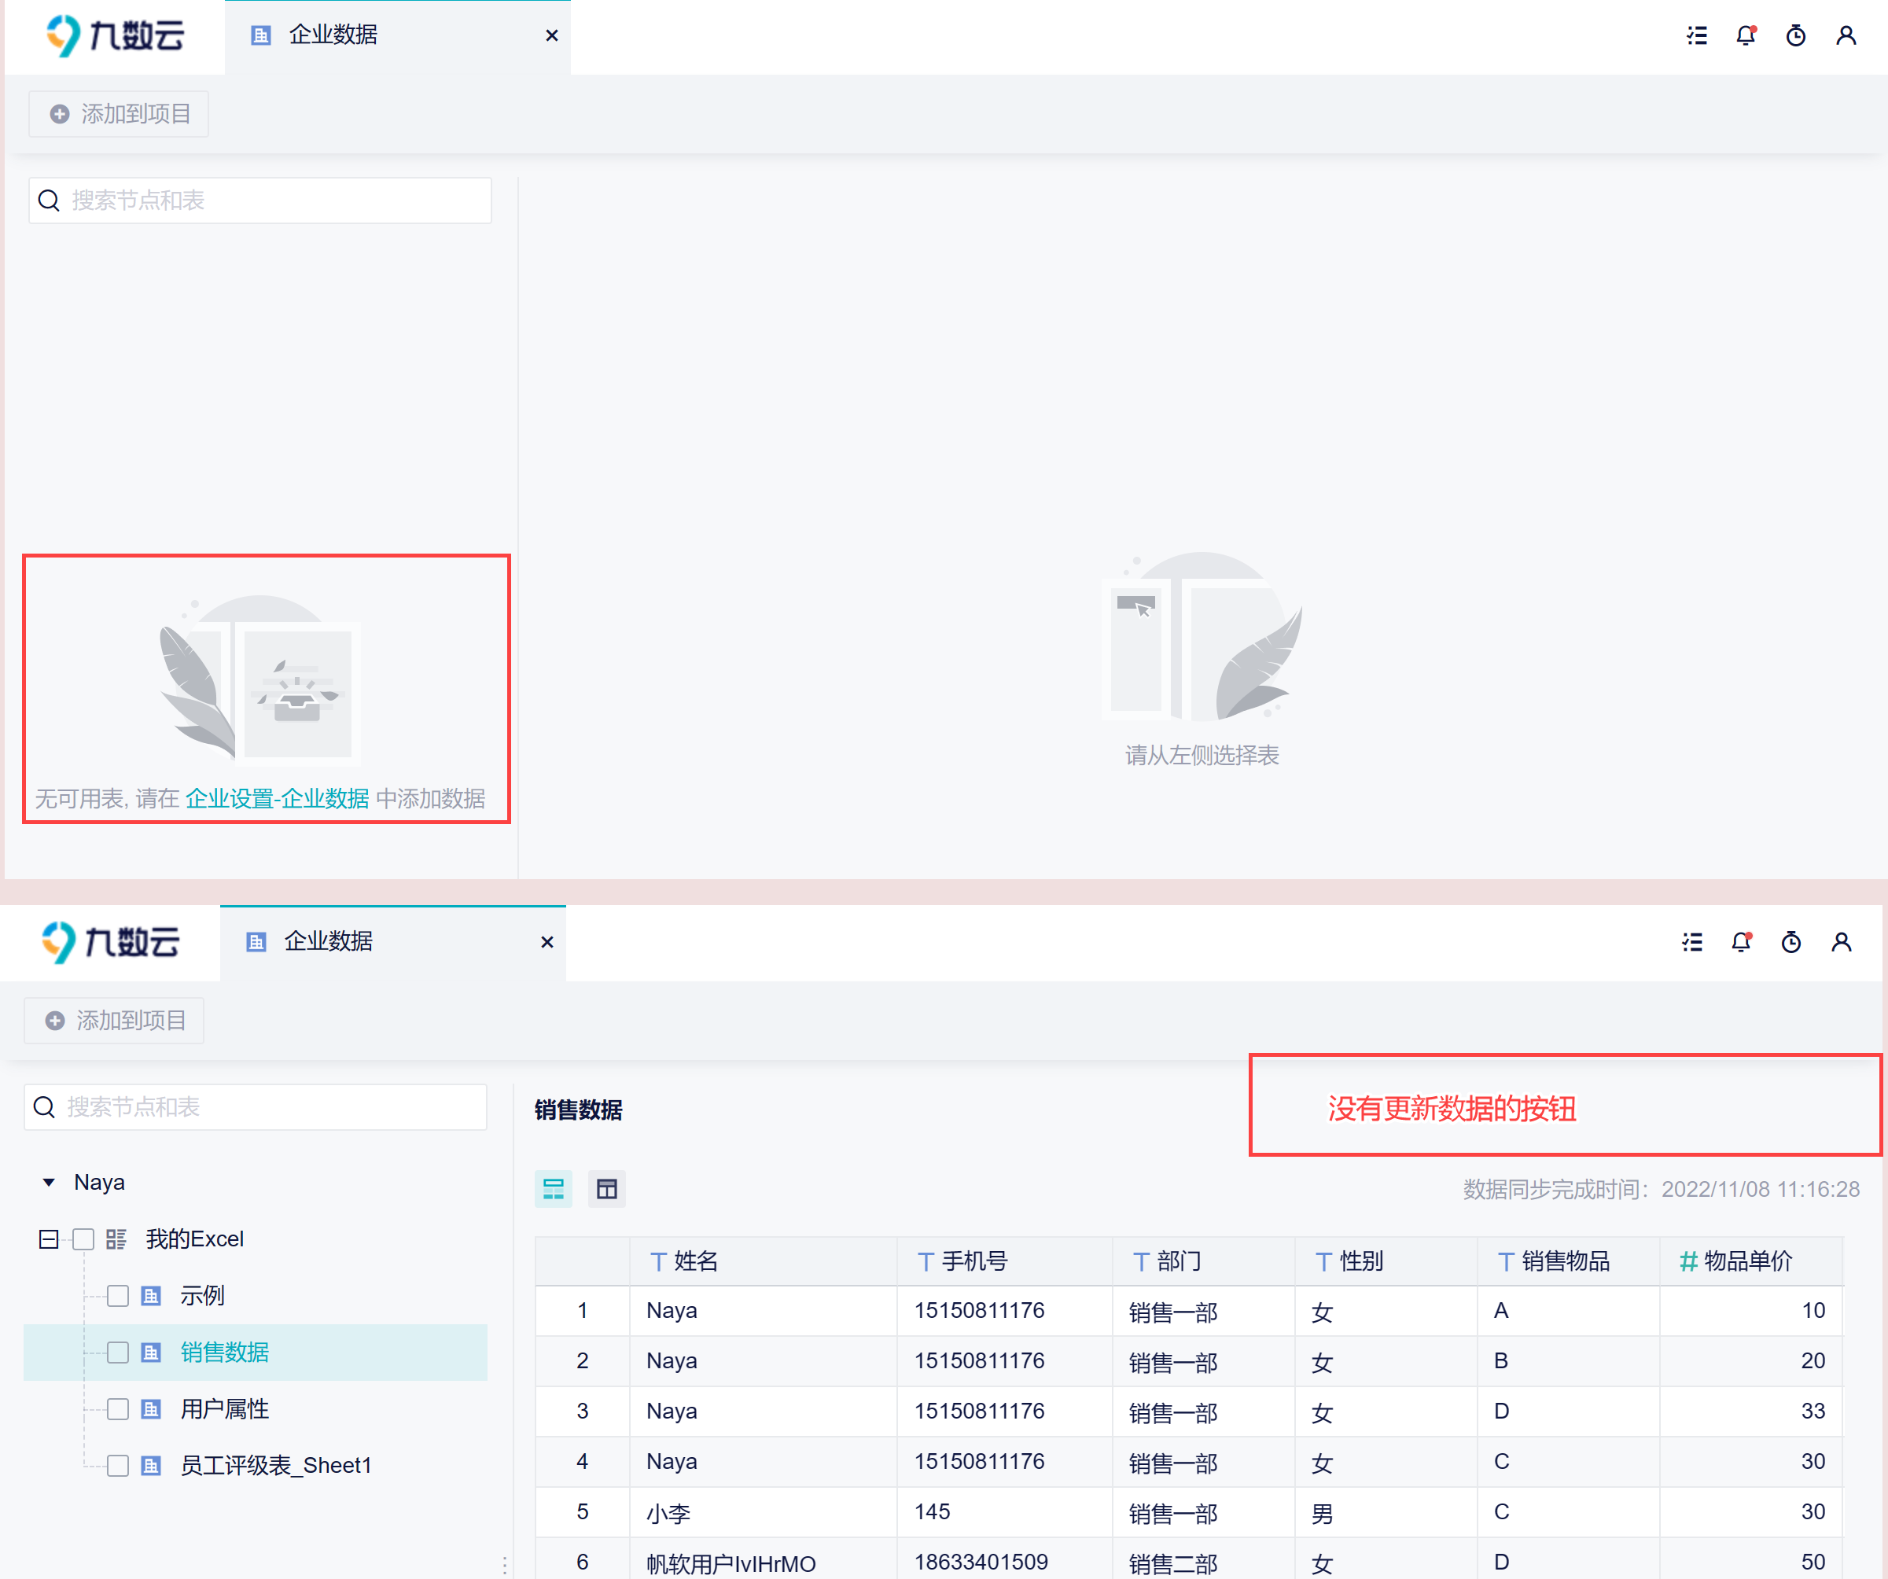Collapse the Naya tree node arrow
Image resolution: width=1888 pixels, height=1579 pixels.
tap(50, 1183)
